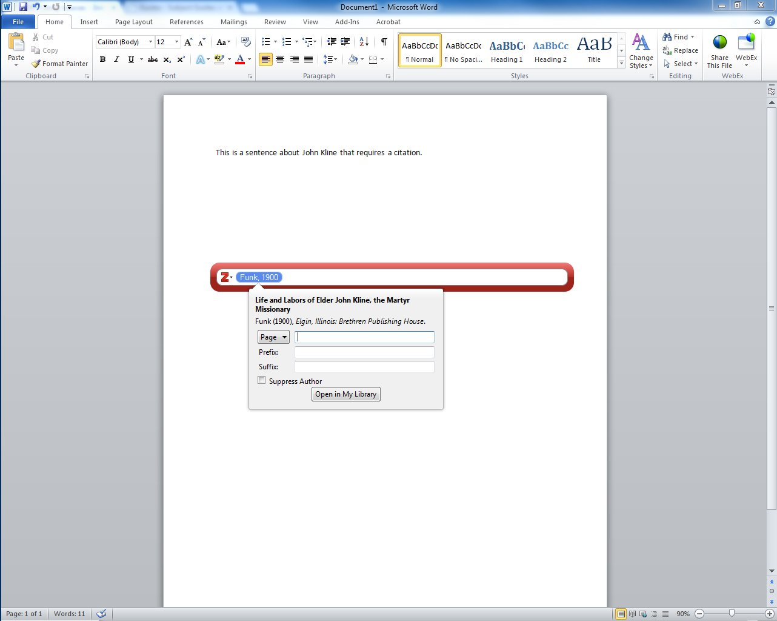This screenshot has width=777, height=621.
Task: Apply the No Spacing style
Action: [x=463, y=50]
